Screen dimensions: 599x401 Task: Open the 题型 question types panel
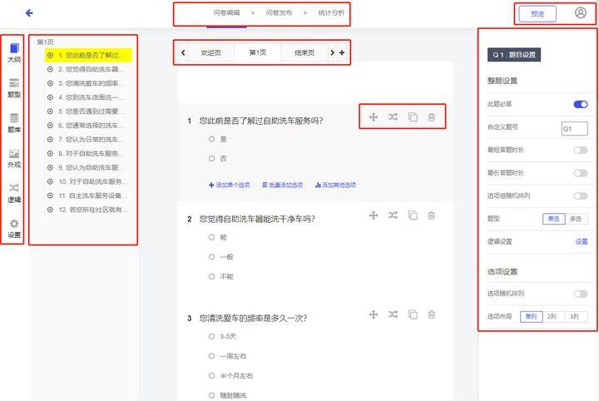[x=14, y=88]
